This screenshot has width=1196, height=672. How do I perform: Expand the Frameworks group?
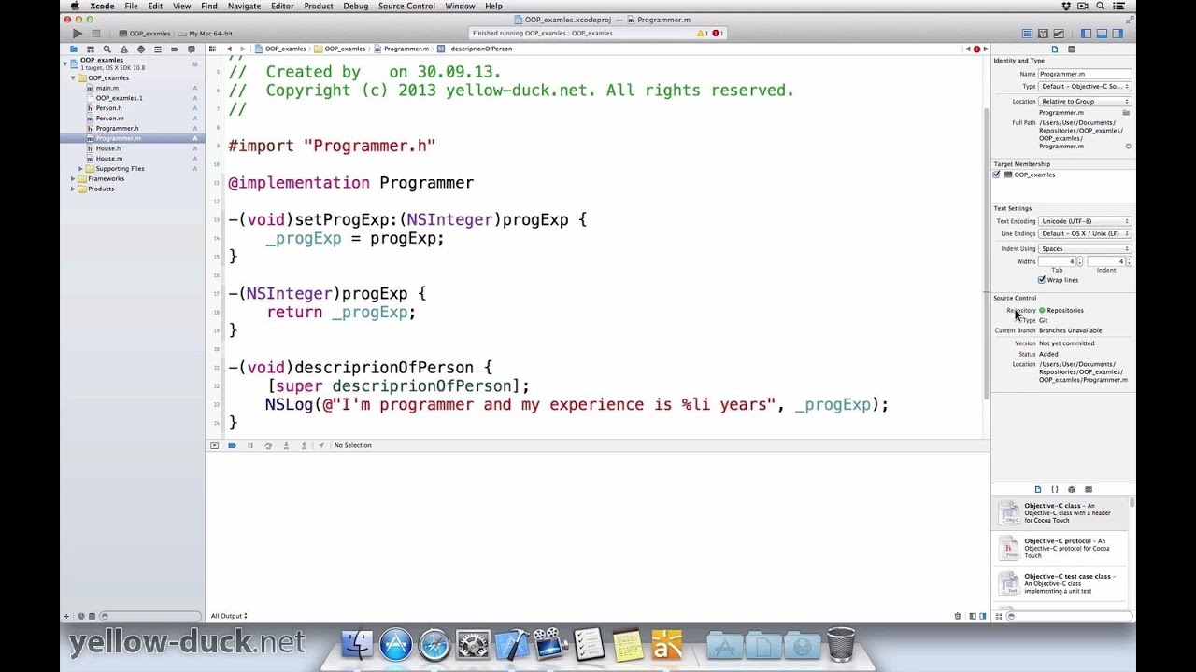click(73, 179)
